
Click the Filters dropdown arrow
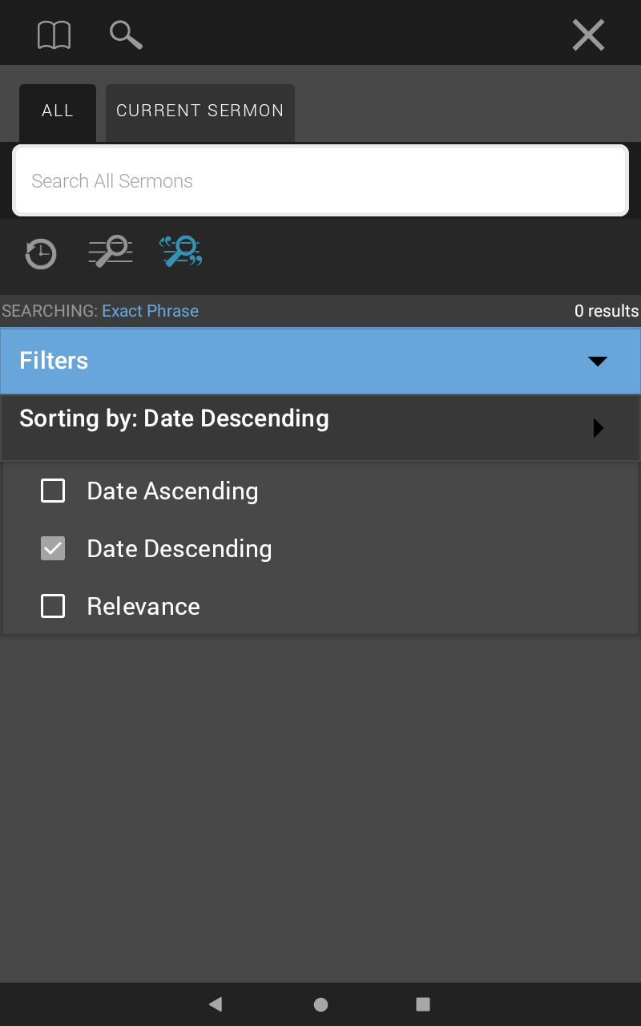pos(598,362)
